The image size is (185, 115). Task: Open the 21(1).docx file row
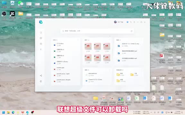click(x=66, y=44)
